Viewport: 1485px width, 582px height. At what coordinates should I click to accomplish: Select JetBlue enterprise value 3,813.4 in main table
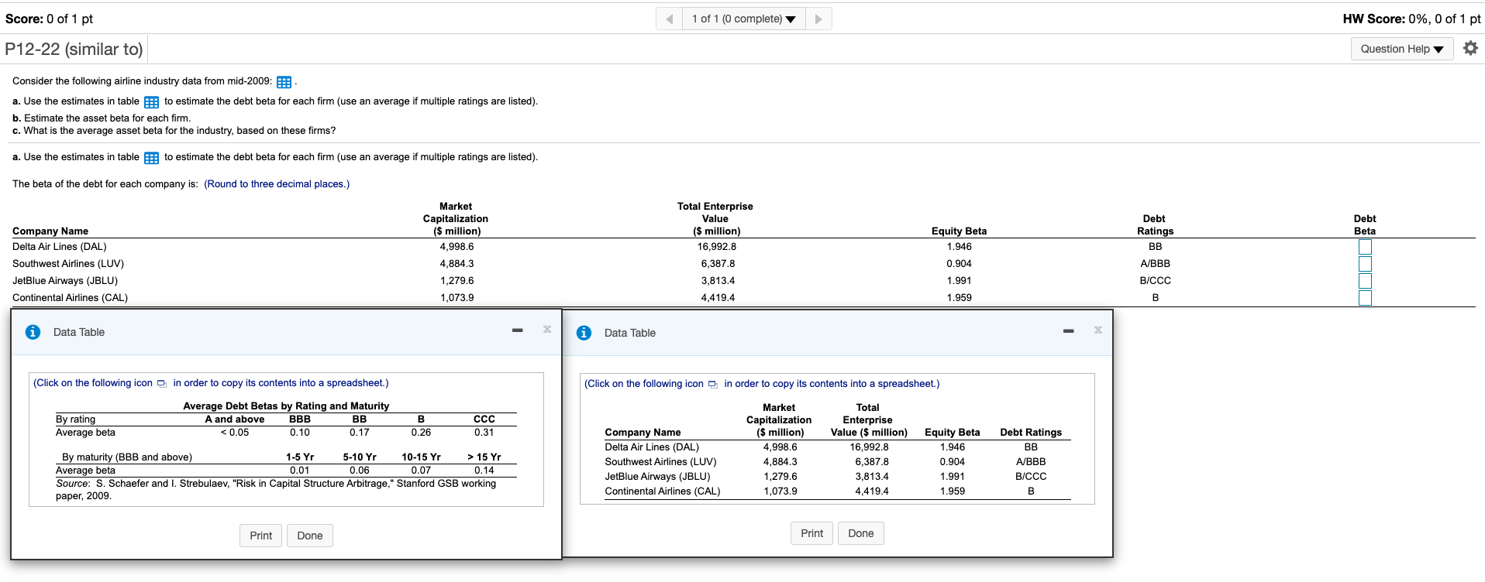(x=718, y=281)
